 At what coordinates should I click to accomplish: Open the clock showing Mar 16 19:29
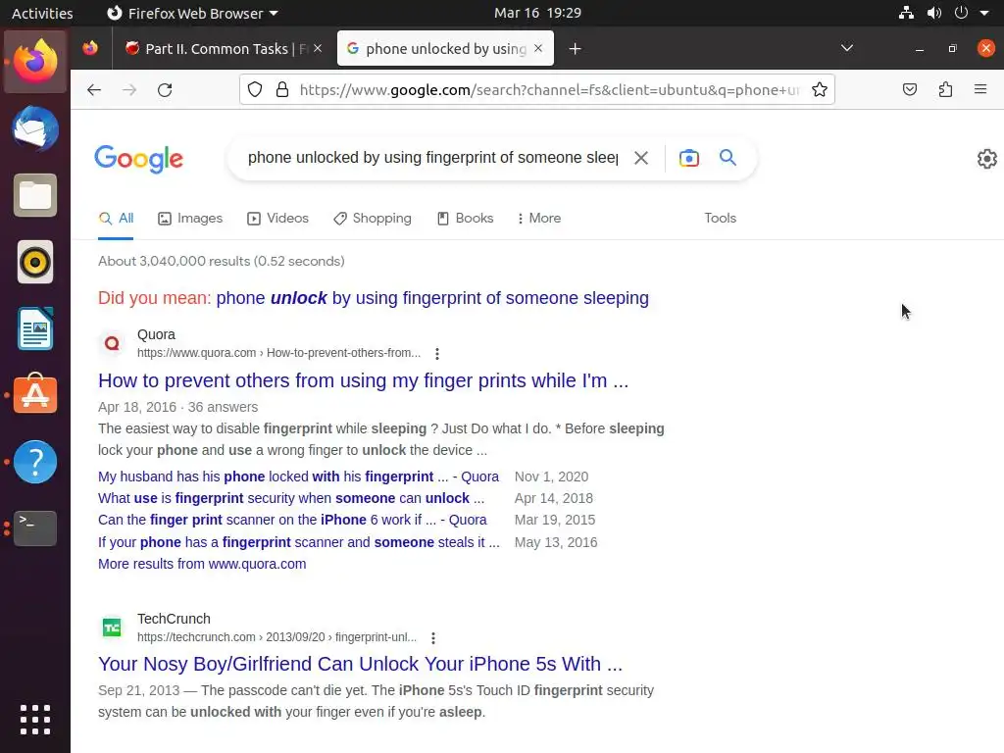(537, 13)
